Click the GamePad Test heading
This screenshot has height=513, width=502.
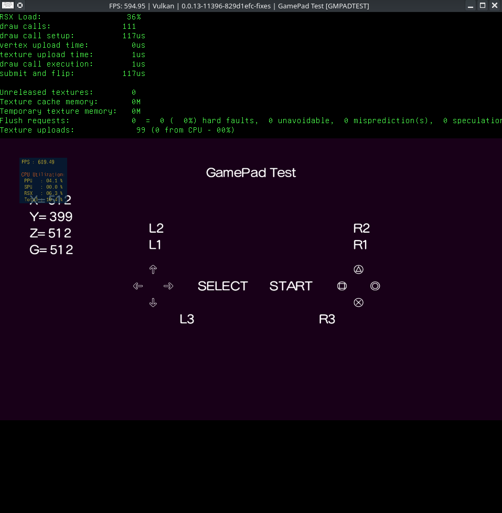(251, 173)
